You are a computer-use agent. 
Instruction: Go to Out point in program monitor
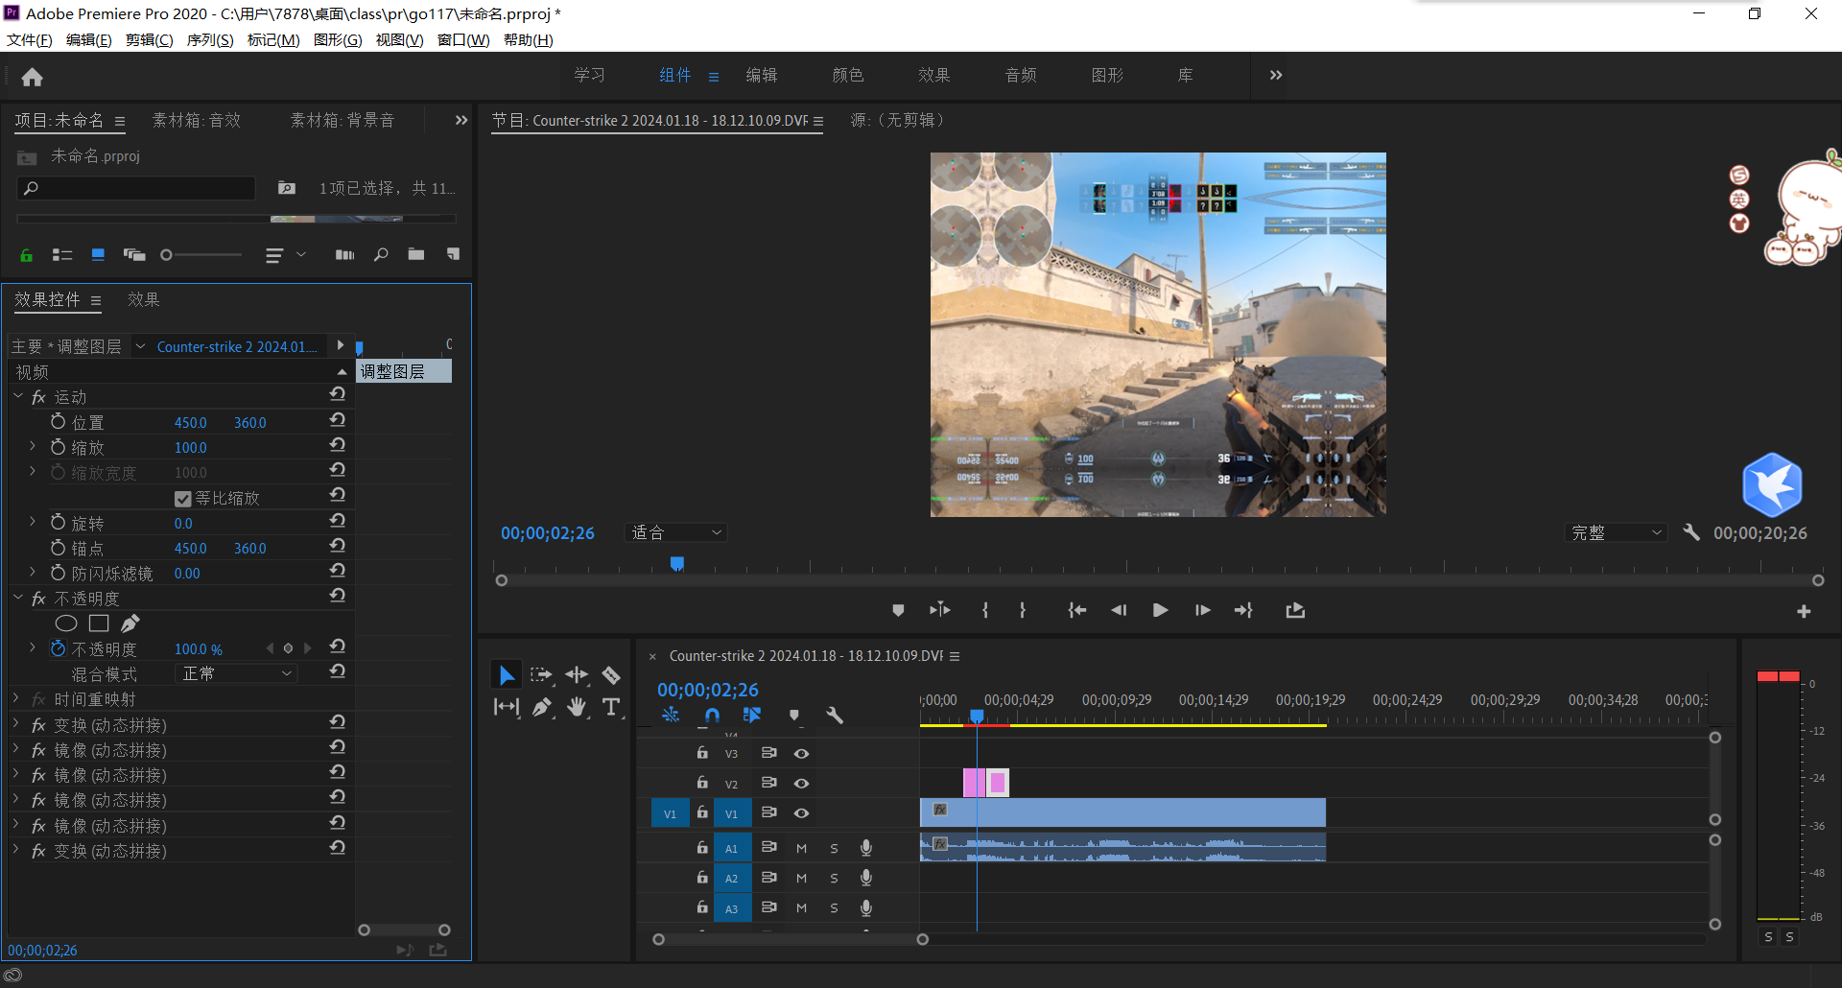1243,610
